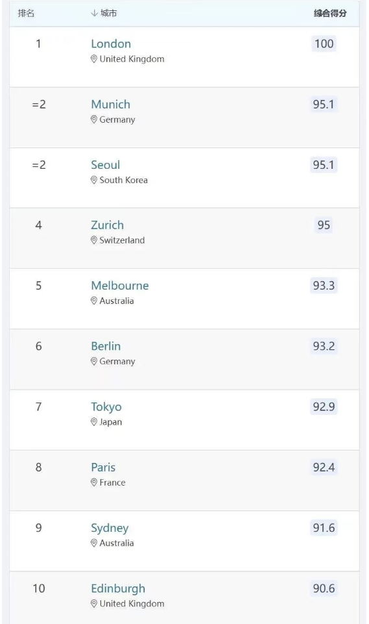Click the location pin icon beside South Korea
Image resolution: width=369 pixels, height=624 pixels.
(x=94, y=181)
